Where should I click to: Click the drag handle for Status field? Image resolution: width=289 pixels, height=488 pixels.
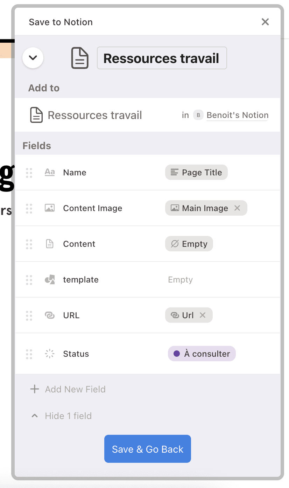pyautogui.click(x=29, y=354)
